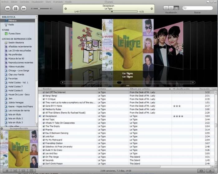Pause the playing song
Image resolution: width=218 pixels, height=174 pixels.
pos(16,9)
